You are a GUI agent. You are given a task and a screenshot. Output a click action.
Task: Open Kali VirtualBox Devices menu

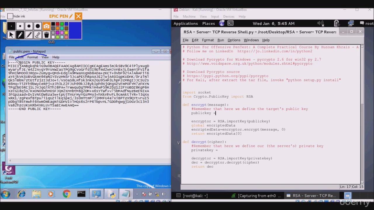[229, 17]
